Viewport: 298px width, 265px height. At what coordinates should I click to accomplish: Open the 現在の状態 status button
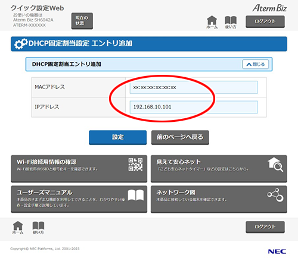tap(82, 21)
